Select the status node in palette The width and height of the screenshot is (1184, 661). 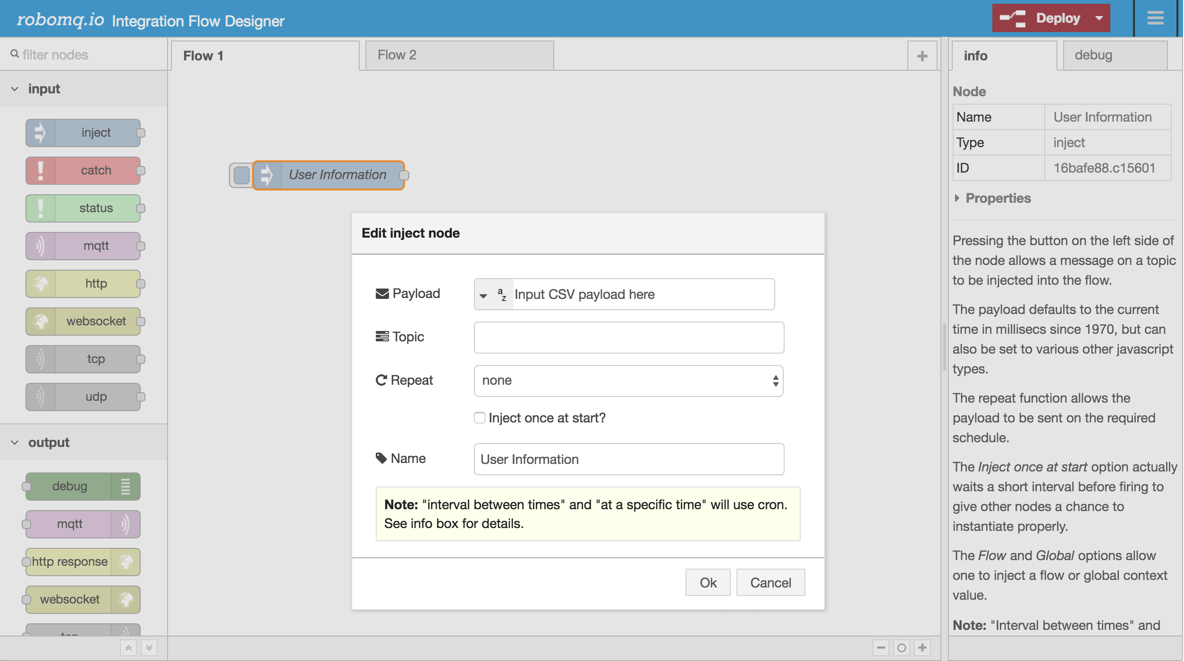pos(83,208)
